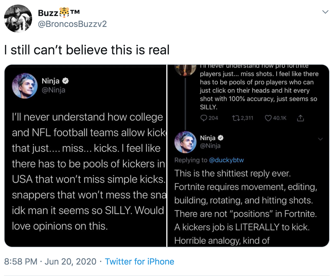Click the @Ninja handle in the left image
Screen dimensions: 336x276
tap(54, 90)
